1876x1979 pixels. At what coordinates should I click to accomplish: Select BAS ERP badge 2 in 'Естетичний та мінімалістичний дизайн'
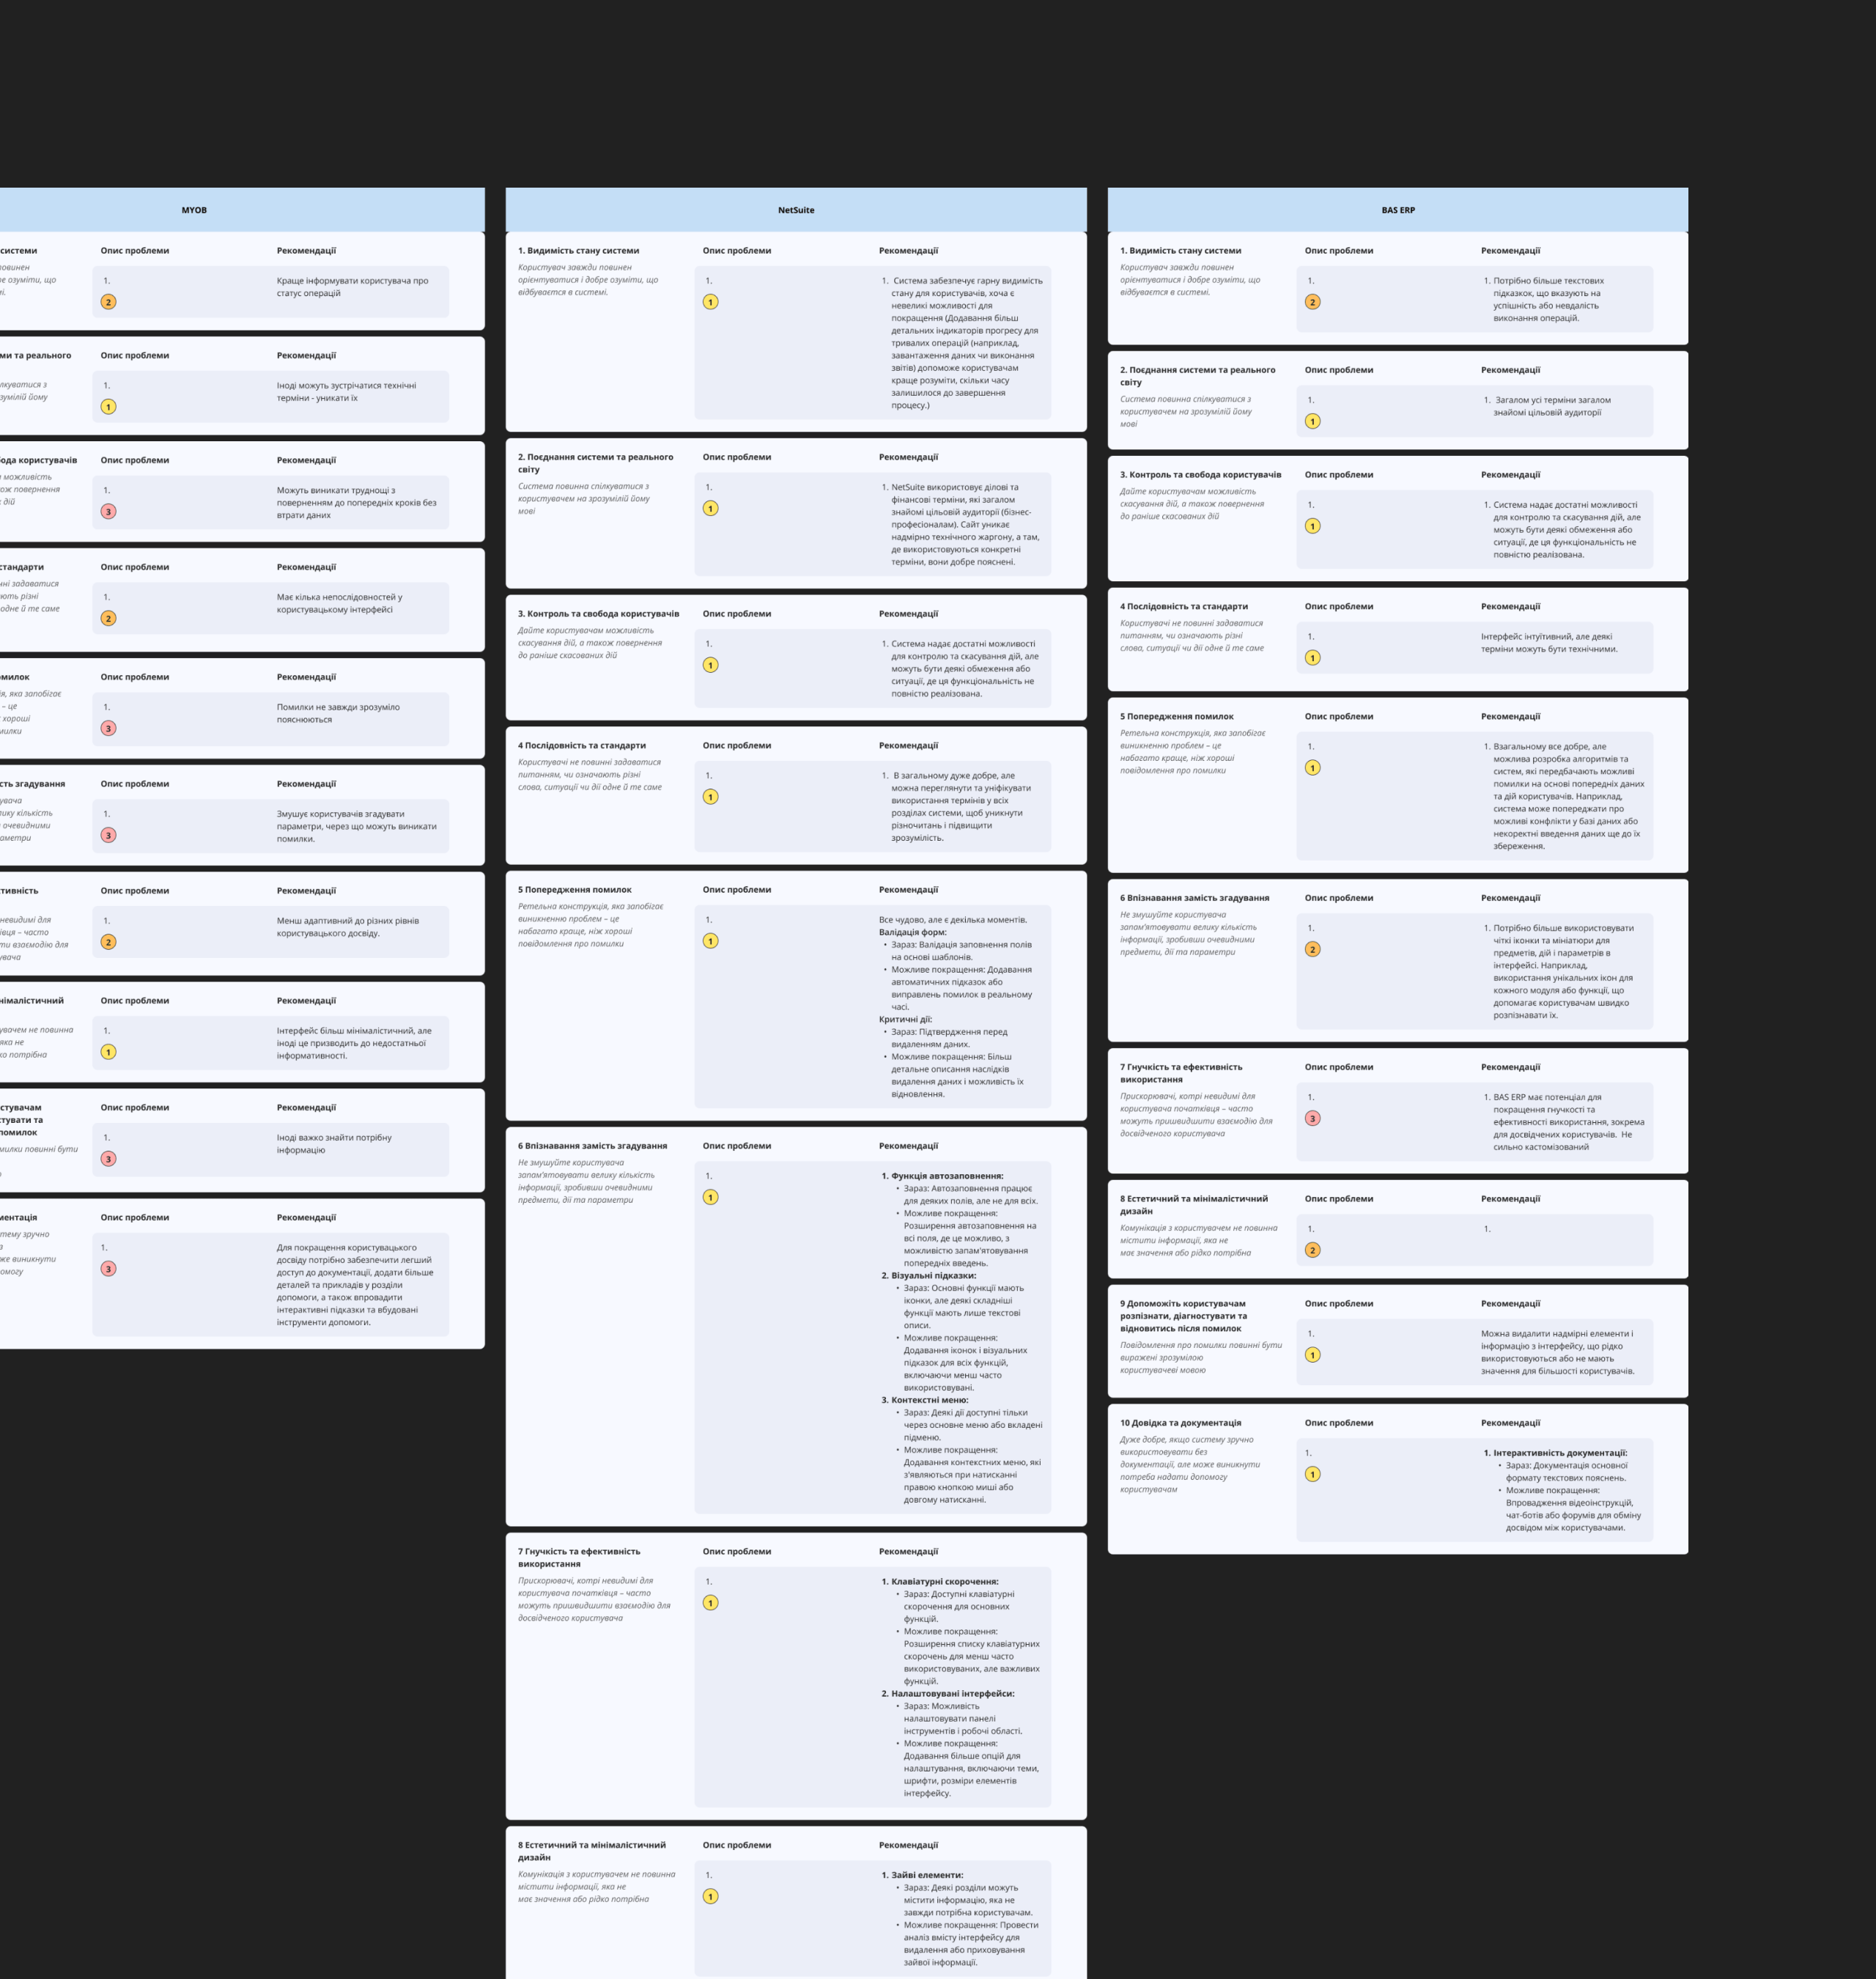(1312, 1251)
